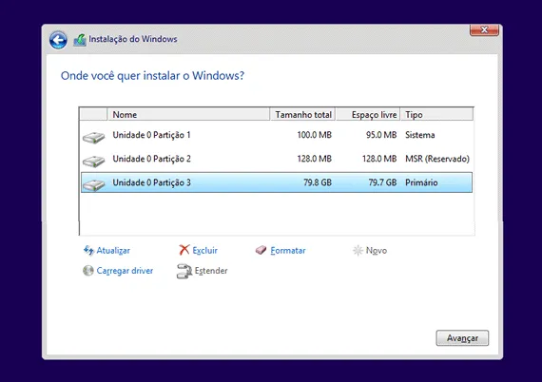This screenshot has height=382, width=542.
Task: Select row Unidade 0 Partição 3
Action: coord(277,182)
